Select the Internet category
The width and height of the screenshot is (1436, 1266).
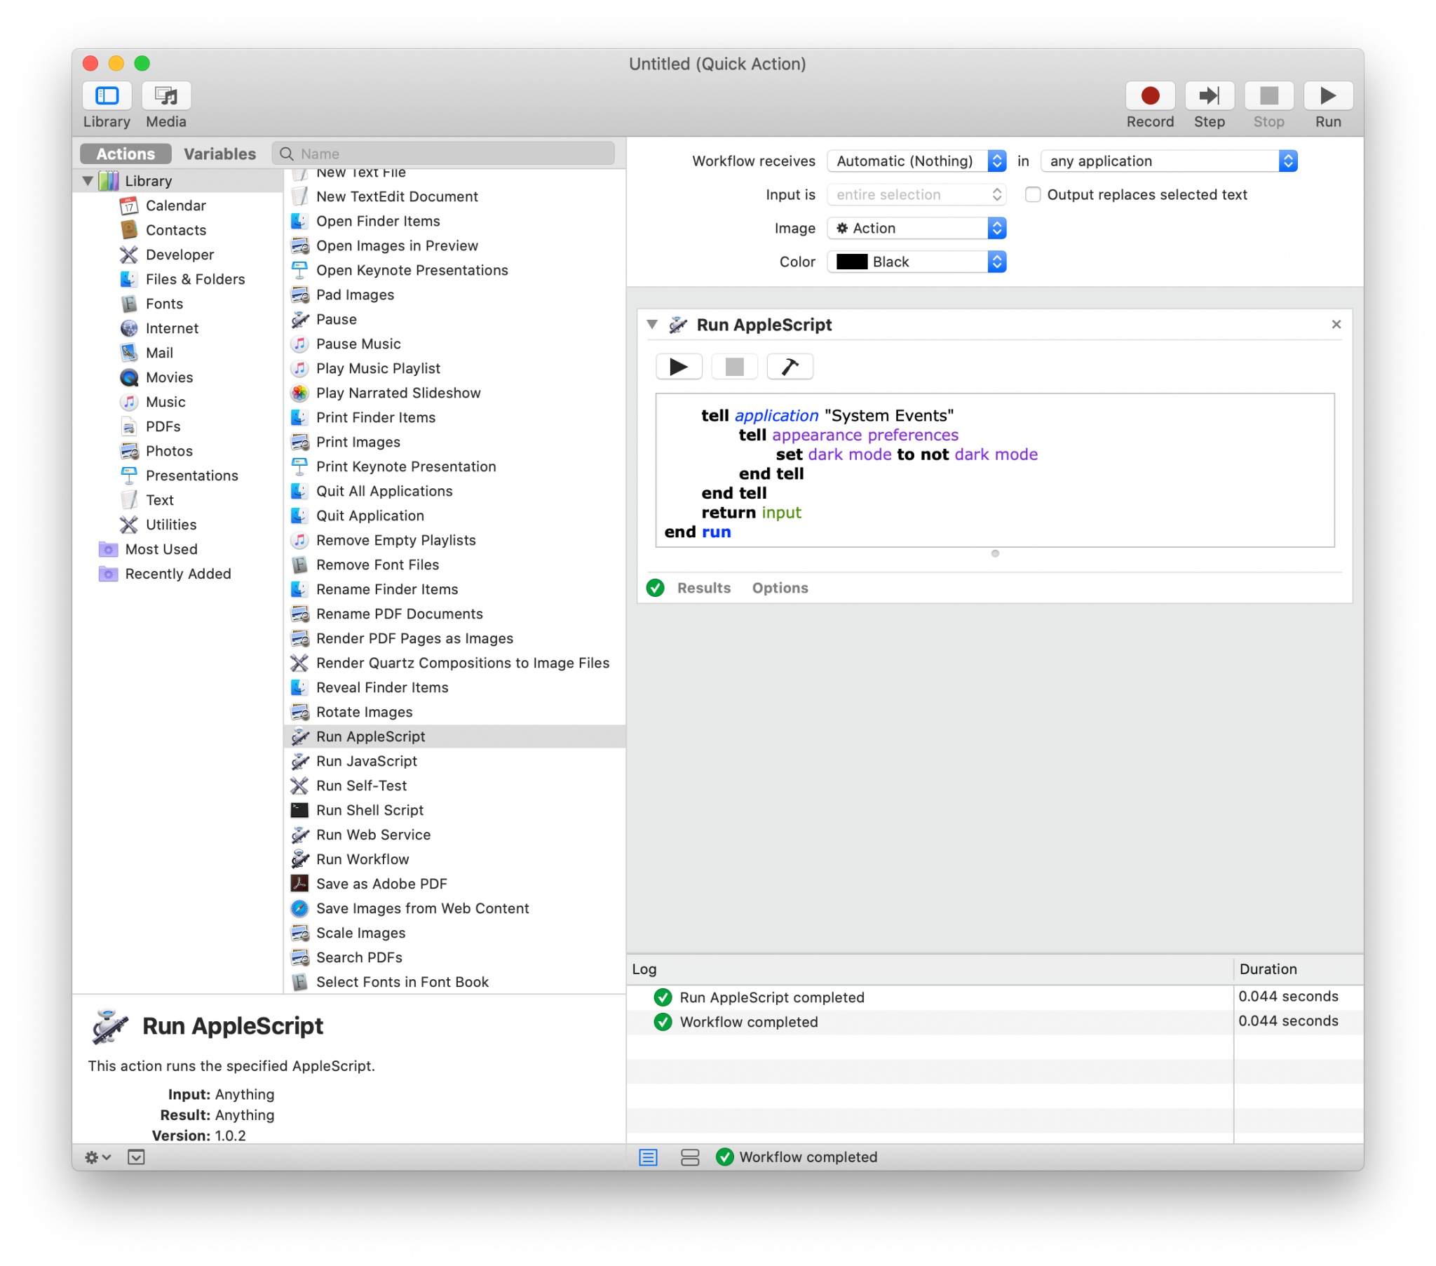tap(172, 328)
